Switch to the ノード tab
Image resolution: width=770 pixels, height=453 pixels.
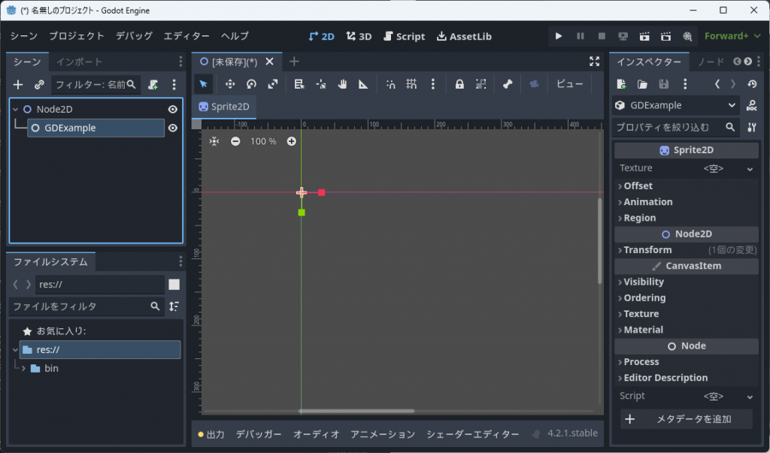coord(711,62)
